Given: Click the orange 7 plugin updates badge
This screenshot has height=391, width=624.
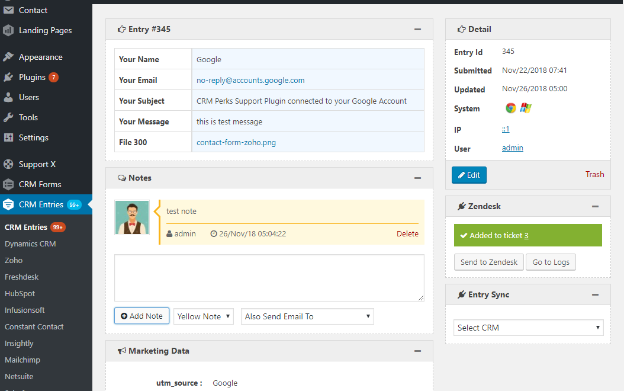Looking at the screenshot, I should tap(54, 77).
